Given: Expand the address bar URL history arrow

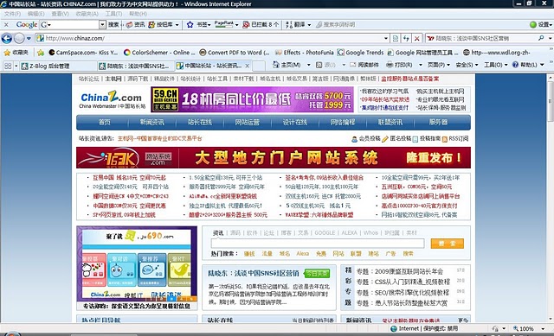Looking at the screenshot, I should [x=386, y=38].
